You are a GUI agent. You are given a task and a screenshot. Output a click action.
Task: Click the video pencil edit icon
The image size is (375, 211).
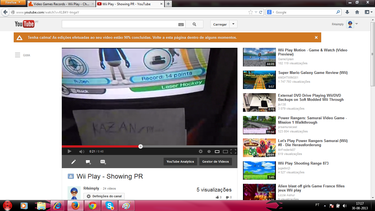(x=73, y=162)
